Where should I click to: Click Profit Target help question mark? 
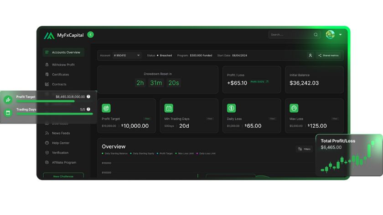[x=88, y=97]
